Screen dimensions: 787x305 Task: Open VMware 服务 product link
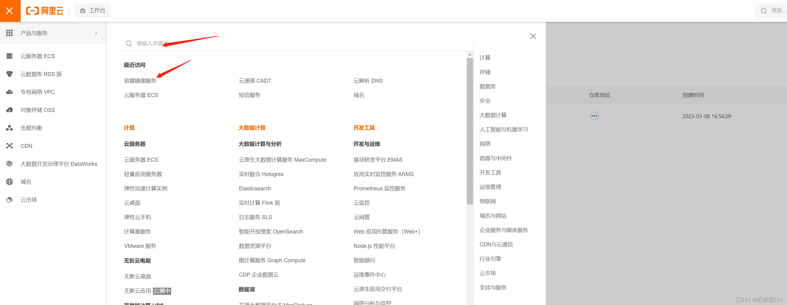coord(140,246)
